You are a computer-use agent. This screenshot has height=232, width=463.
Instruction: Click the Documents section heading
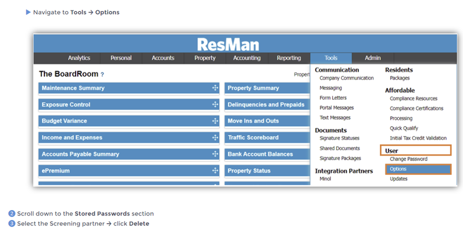(331, 131)
